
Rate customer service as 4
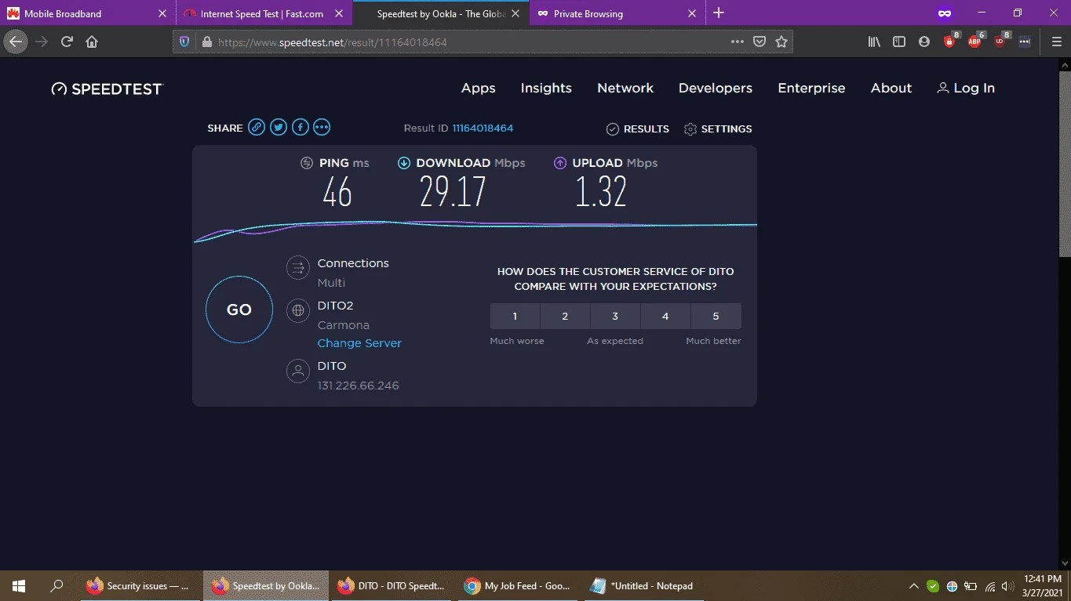coord(665,316)
